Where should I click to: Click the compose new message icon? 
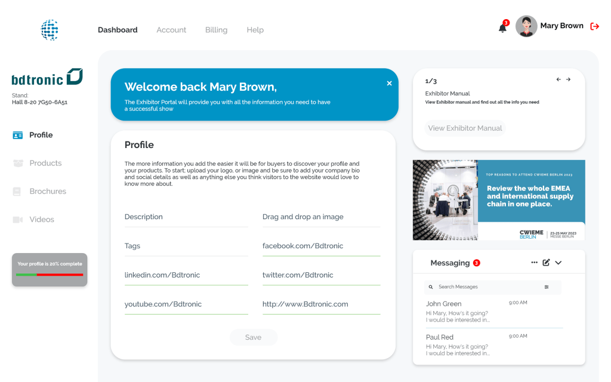pos(546,263)
